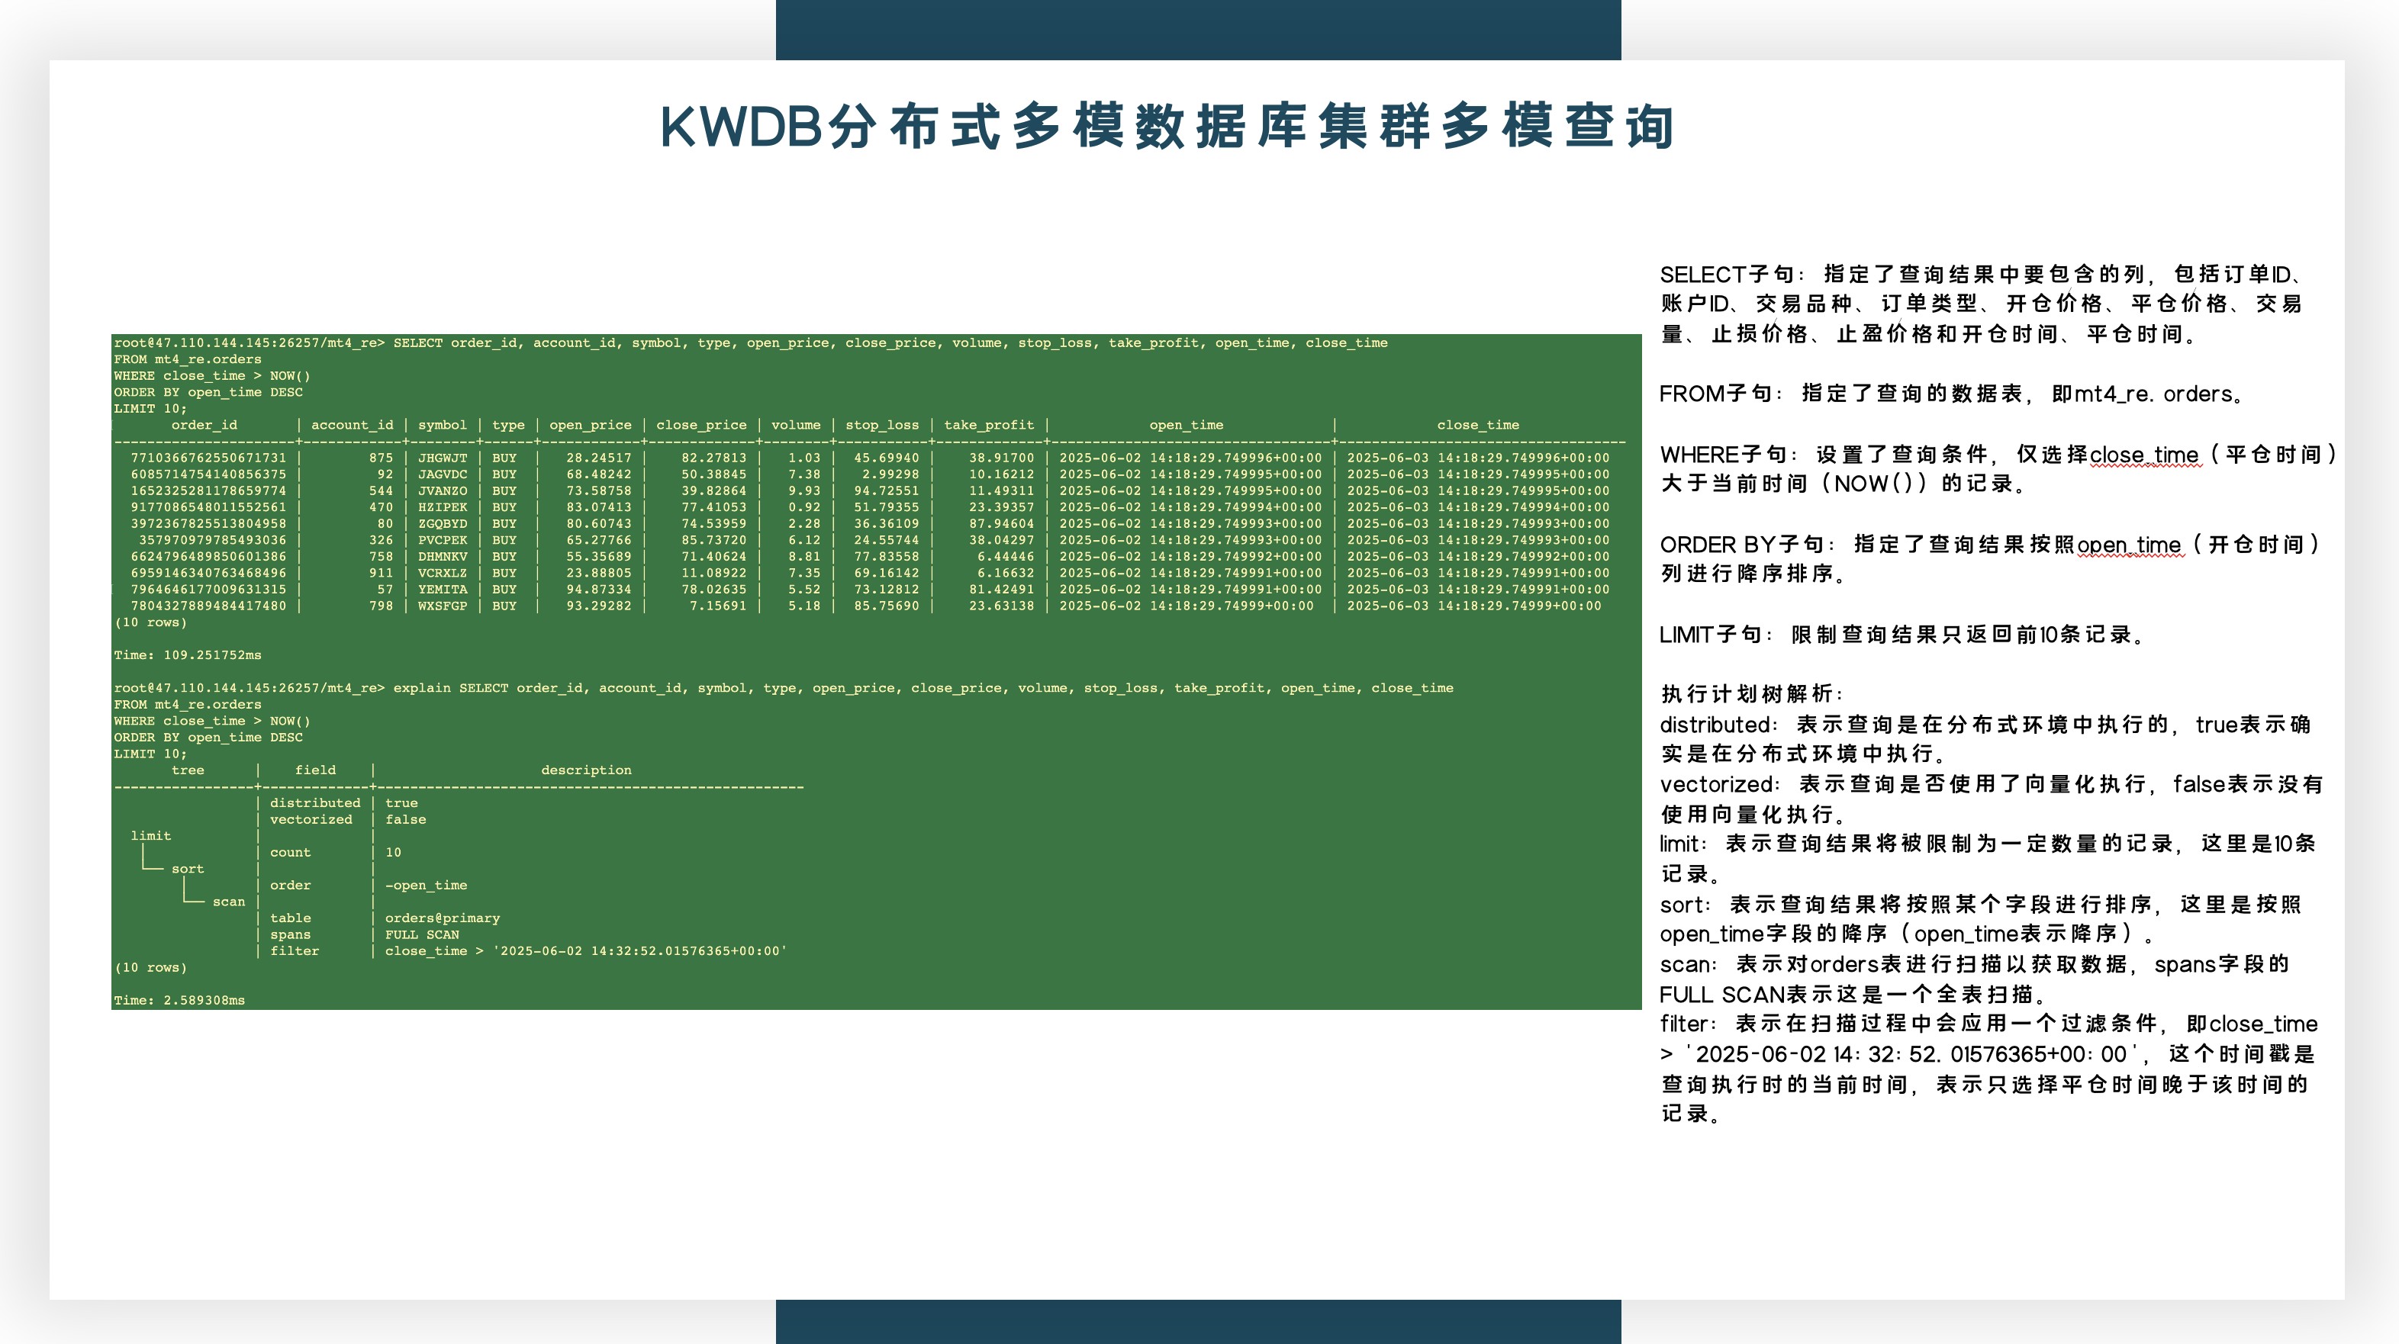
Task: Click the 'take_profit' column header
Action: pyautogui.click(x=989, y=426)
